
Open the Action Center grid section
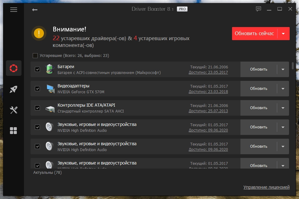coord(13,131)
